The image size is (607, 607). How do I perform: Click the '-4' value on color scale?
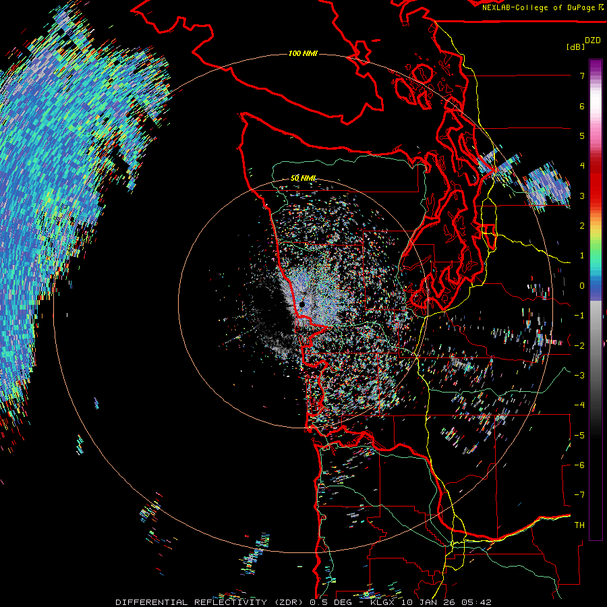[x=579, y=405]
